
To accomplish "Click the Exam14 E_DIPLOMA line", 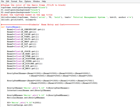I will coord(25,64).
